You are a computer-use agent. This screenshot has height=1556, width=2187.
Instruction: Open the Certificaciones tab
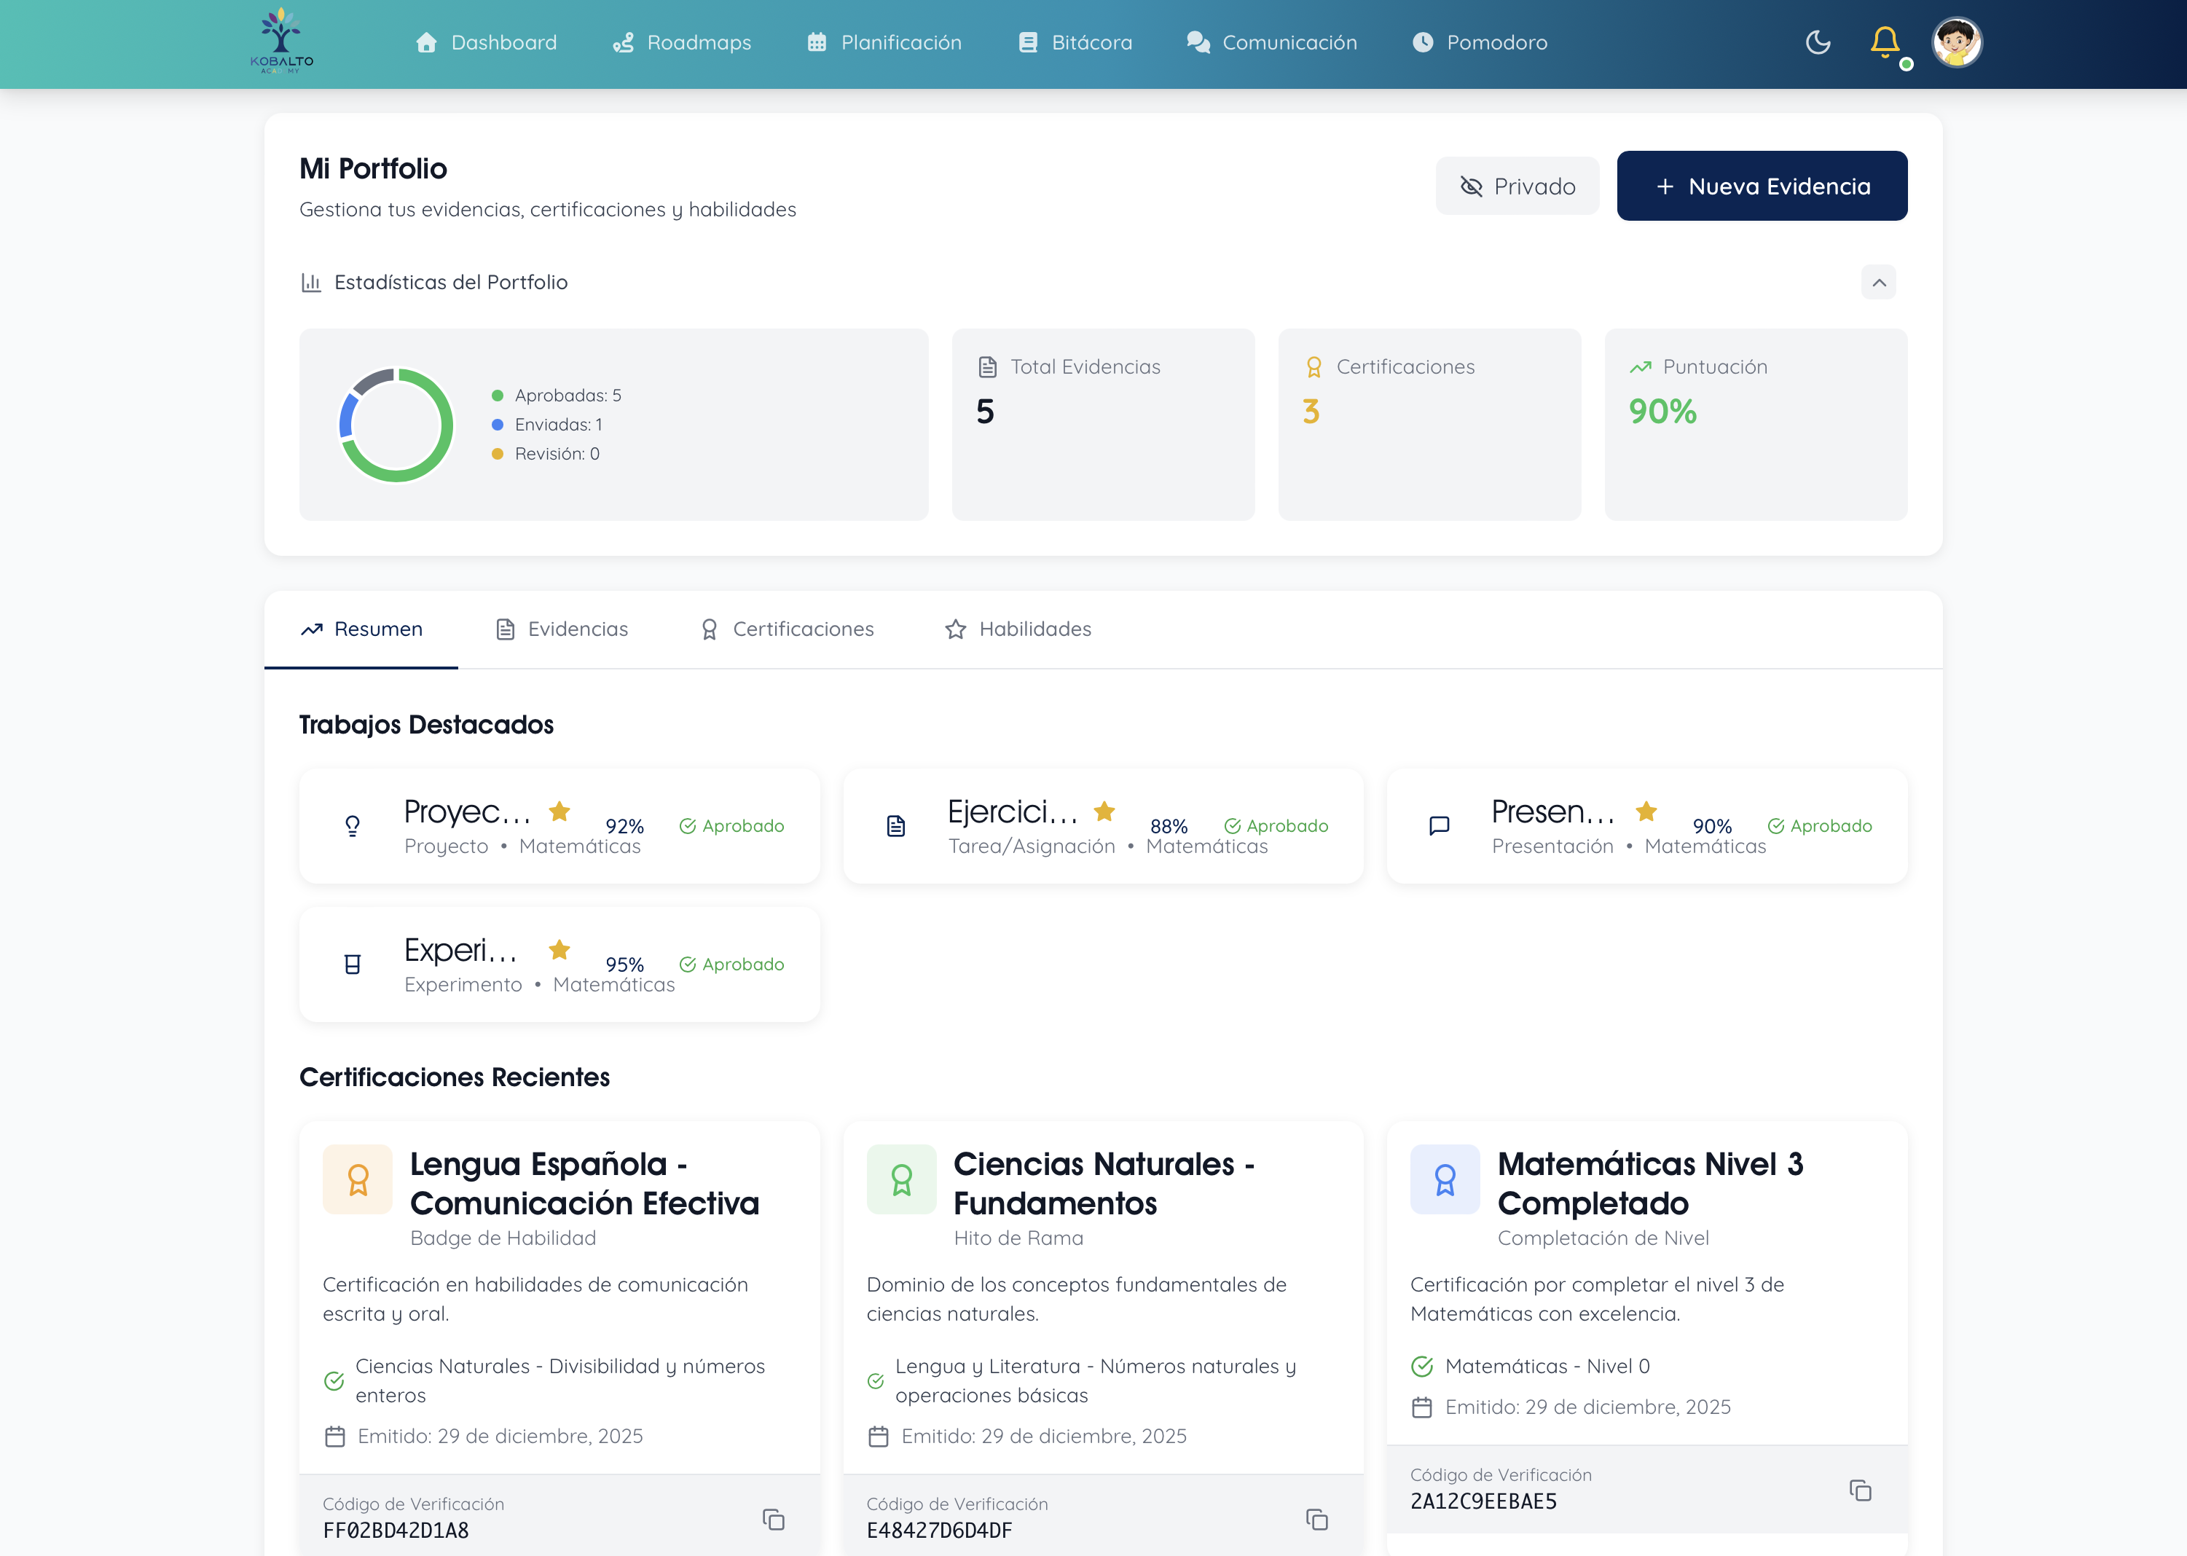[787, 629]
